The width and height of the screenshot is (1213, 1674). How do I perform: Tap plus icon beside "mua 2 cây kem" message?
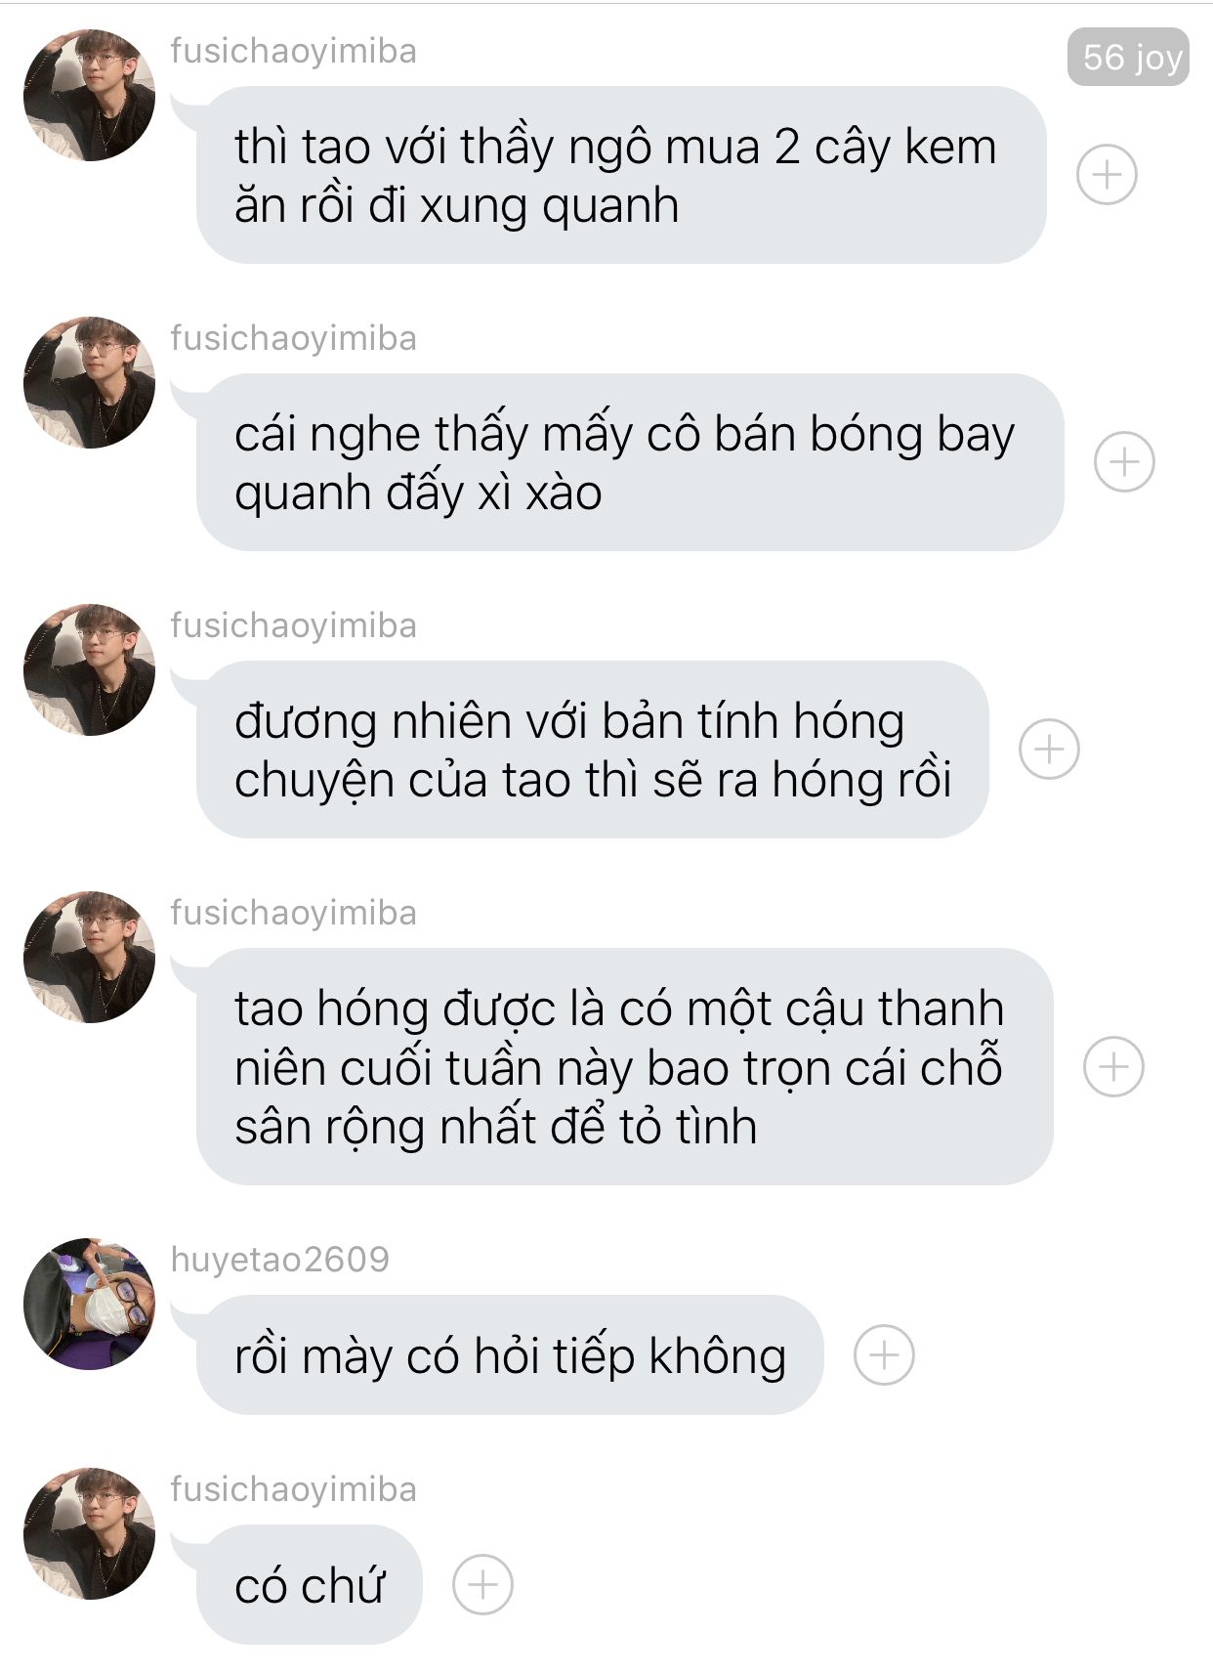pos(1107,175)
